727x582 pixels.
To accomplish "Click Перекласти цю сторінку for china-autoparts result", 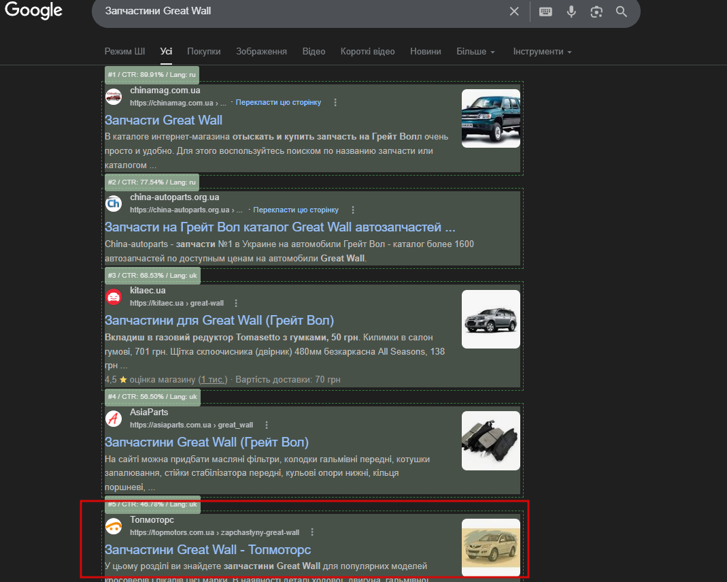I will (x=296, y=210).
